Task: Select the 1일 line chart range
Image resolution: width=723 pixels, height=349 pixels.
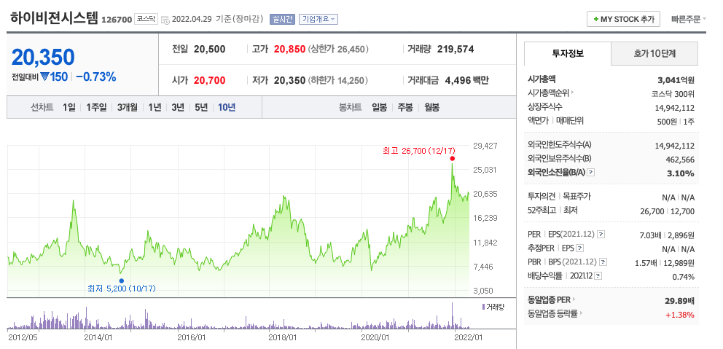Action: 69,108
